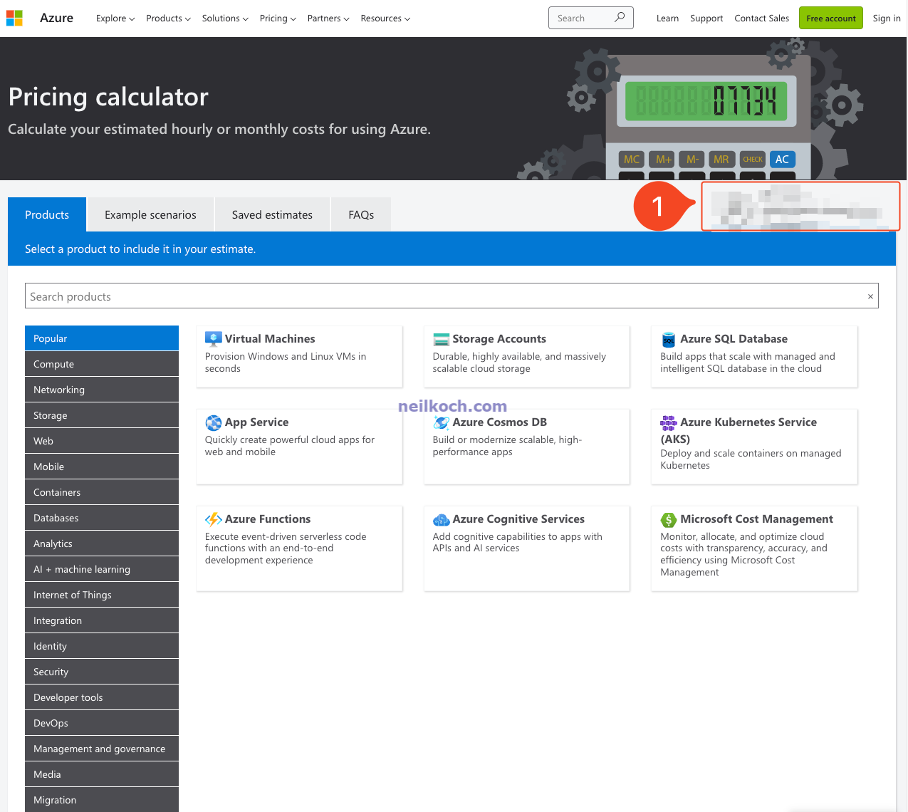Screen dimensions: 908x812
Task: Click the Azure Cosmos DB icon
Action: click(441, 422)
